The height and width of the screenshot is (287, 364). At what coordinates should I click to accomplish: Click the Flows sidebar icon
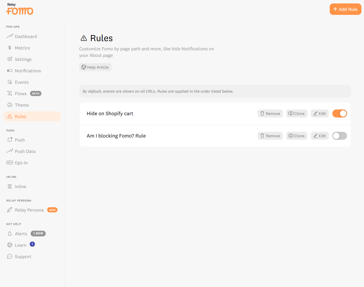click(x=10, y=93)
